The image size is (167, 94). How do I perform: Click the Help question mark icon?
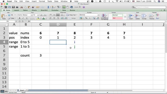click(84, 7)
